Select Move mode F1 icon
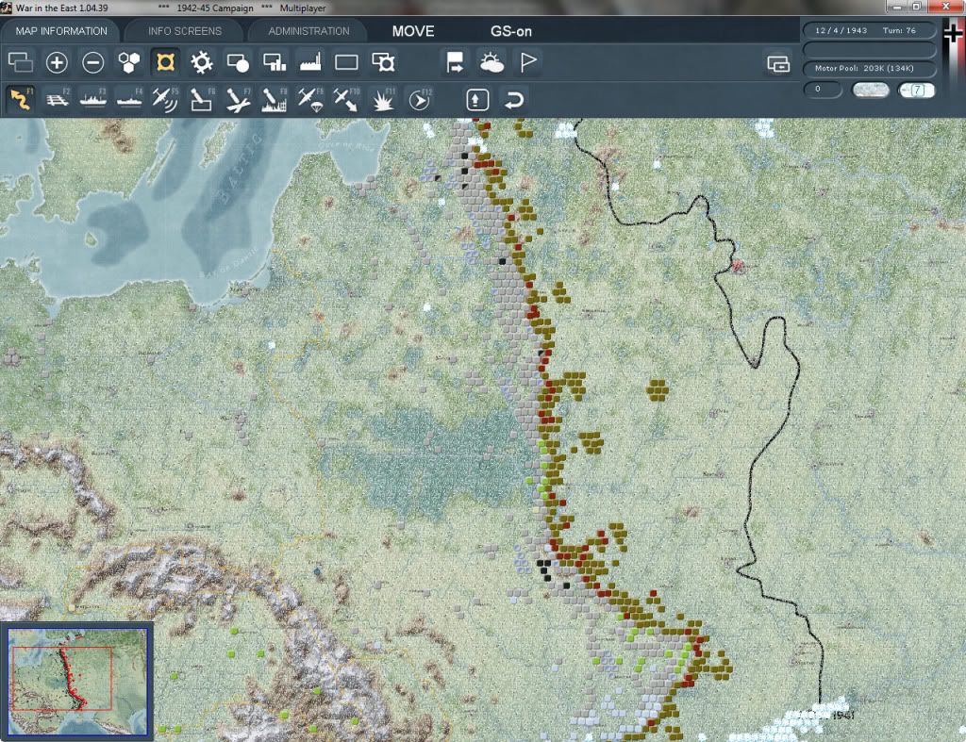Screen dimensions: 966x742 click(x=21, y=99)
